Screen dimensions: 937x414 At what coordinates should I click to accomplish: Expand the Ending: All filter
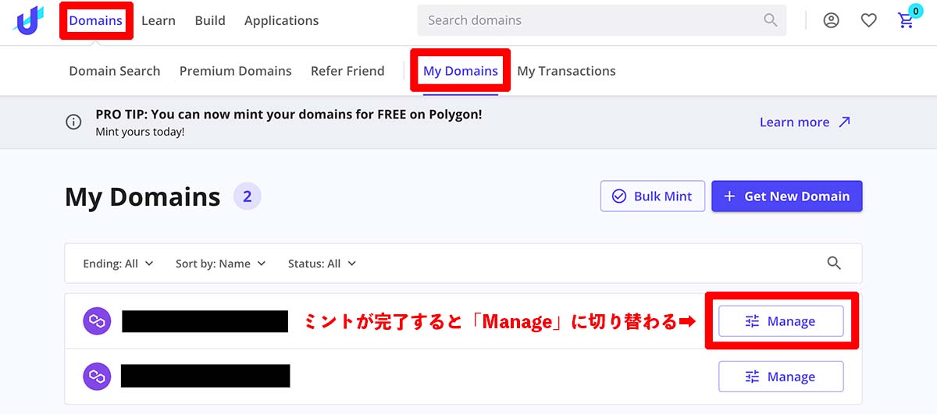pyautogui.click(x=118, y=264)
